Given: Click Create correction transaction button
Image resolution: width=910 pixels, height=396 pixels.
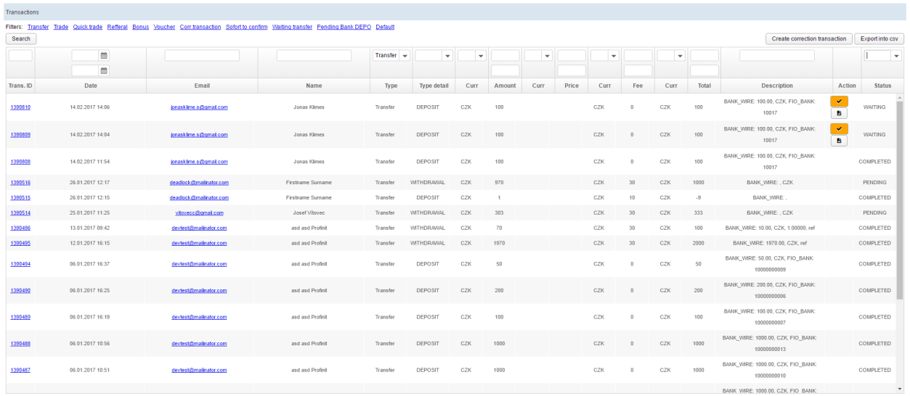Looking at the screenshot, I should pos(809,38).
